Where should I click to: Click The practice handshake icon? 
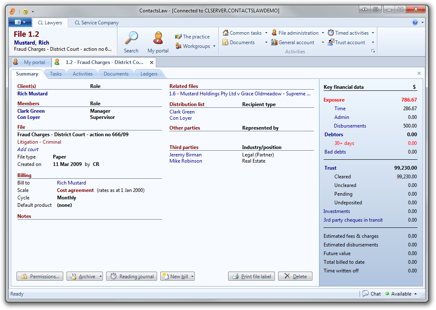pos(178,37)
